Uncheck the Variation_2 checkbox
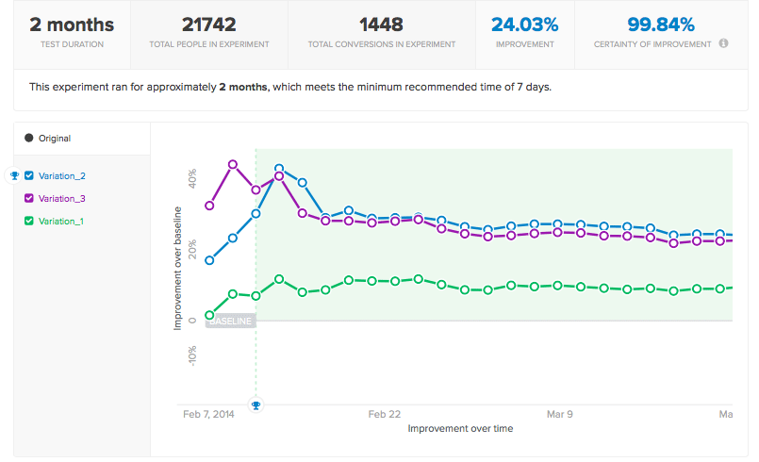Screen dimensions: 759x462 [29, 175]
